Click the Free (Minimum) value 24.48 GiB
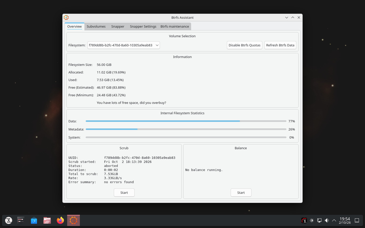The height and width of the screenshot is (228, 365). click(x=111, y=95)
